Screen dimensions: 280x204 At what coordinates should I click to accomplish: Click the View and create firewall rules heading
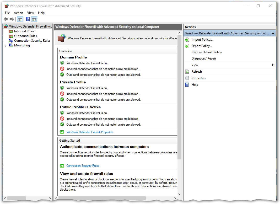(87, 174)
